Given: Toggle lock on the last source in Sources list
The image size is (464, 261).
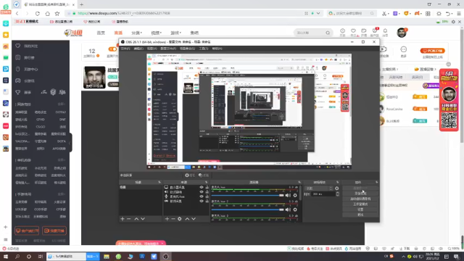Looking at the screenshot, I should coord(207,202).
